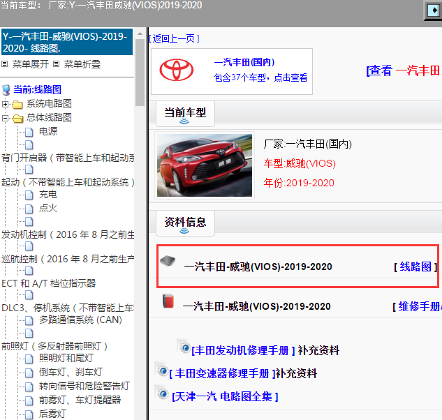442x420 pixels.
Task: Click the page icon beside 转向信号和危险警告灯
Action: [x=29, y=387]
